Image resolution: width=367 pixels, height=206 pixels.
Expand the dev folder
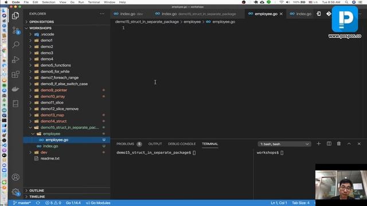tap(67, 152)
